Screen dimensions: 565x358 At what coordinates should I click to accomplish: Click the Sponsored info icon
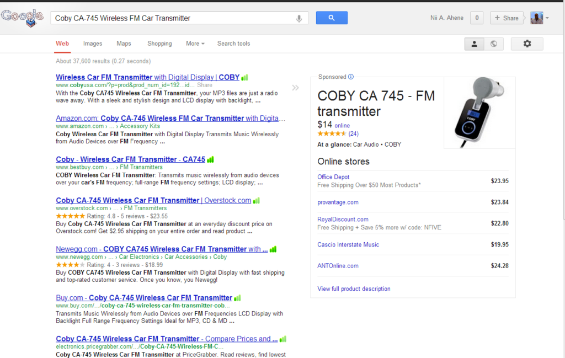coord(351,77)
